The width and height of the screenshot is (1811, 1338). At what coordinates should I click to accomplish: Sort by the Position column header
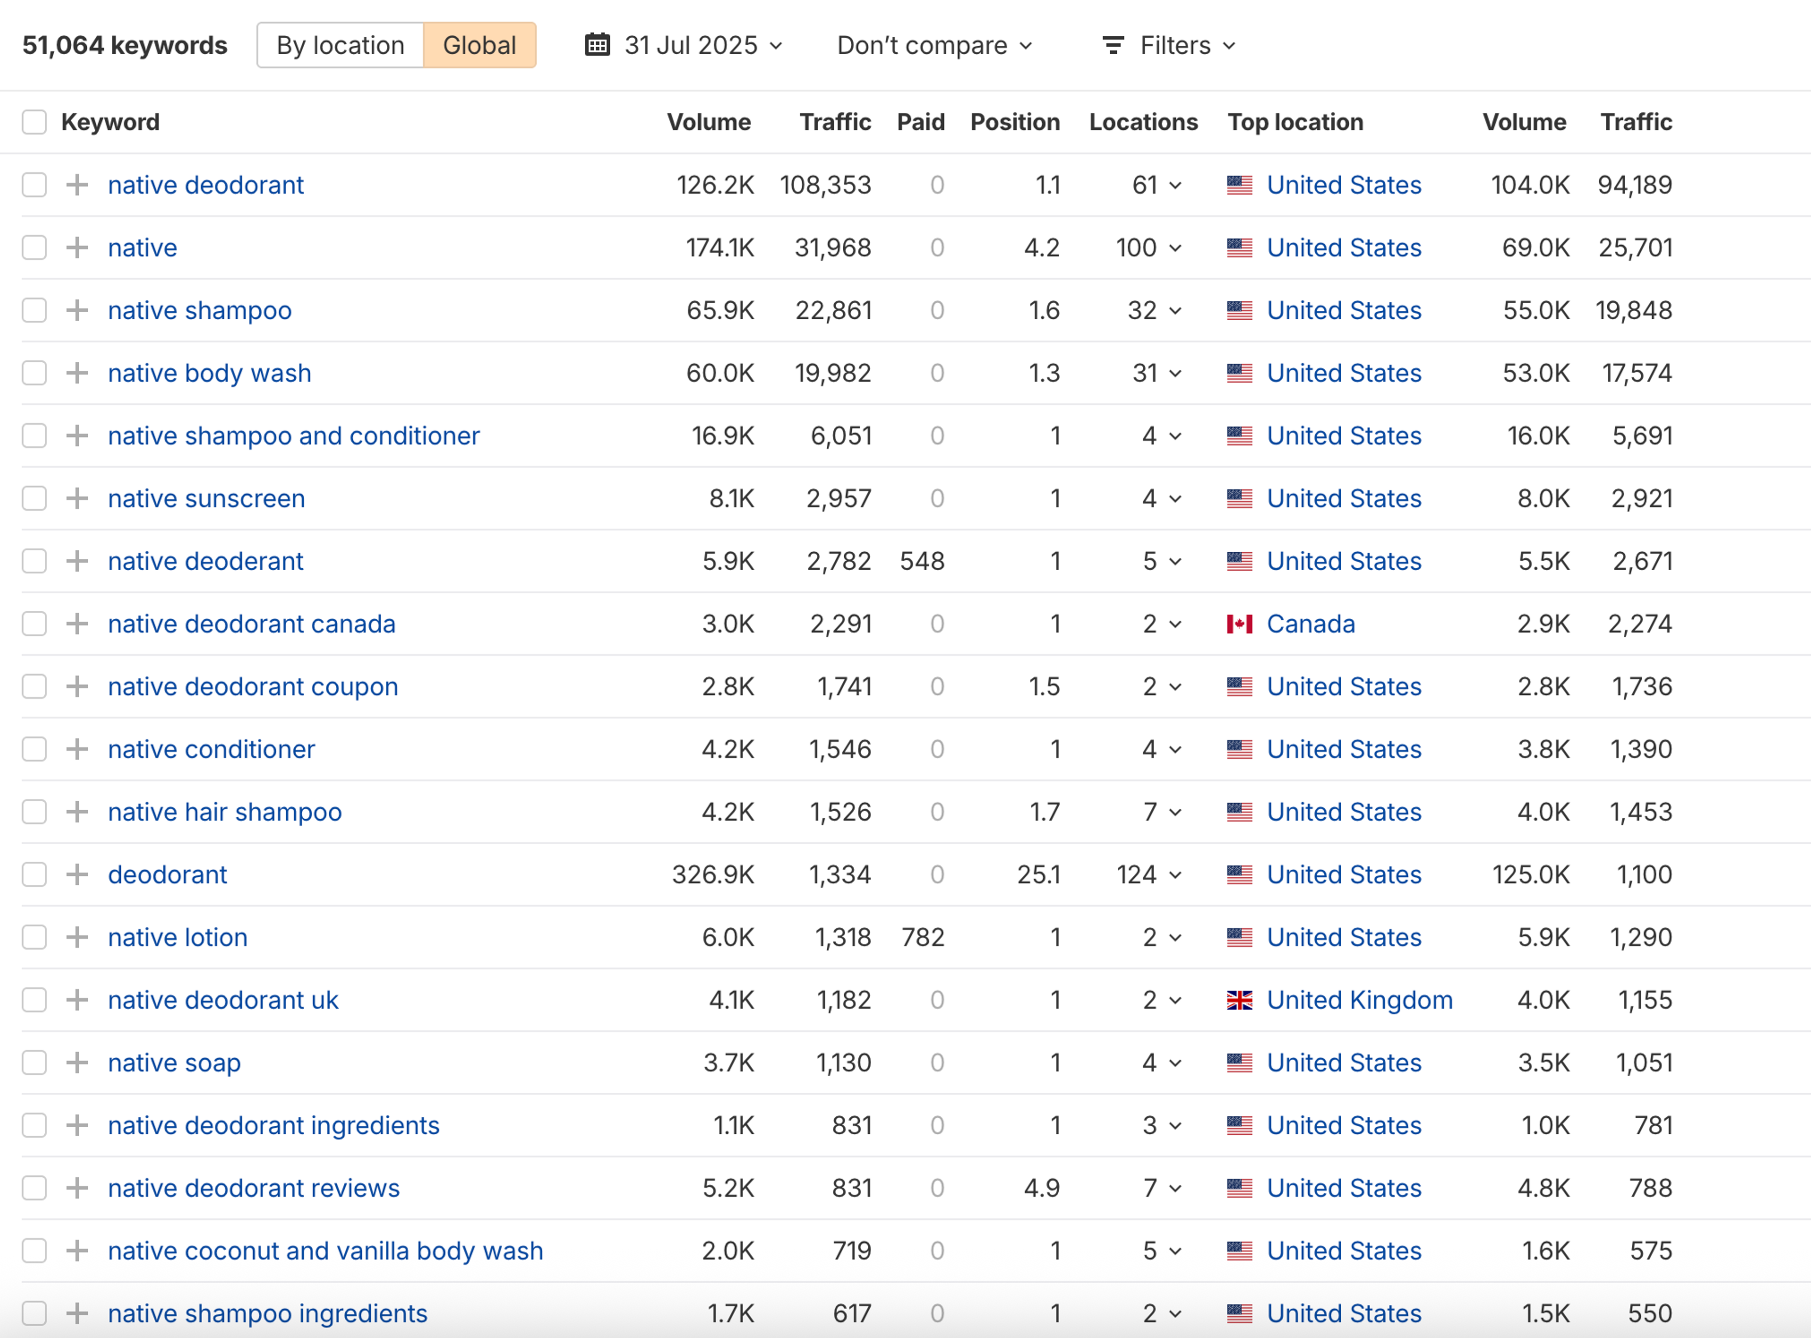pos(1014,122)
